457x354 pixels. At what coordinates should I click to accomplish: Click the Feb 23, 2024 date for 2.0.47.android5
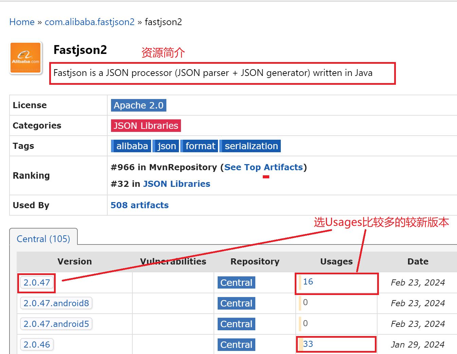pyautogui.click(x=418, y=324)
